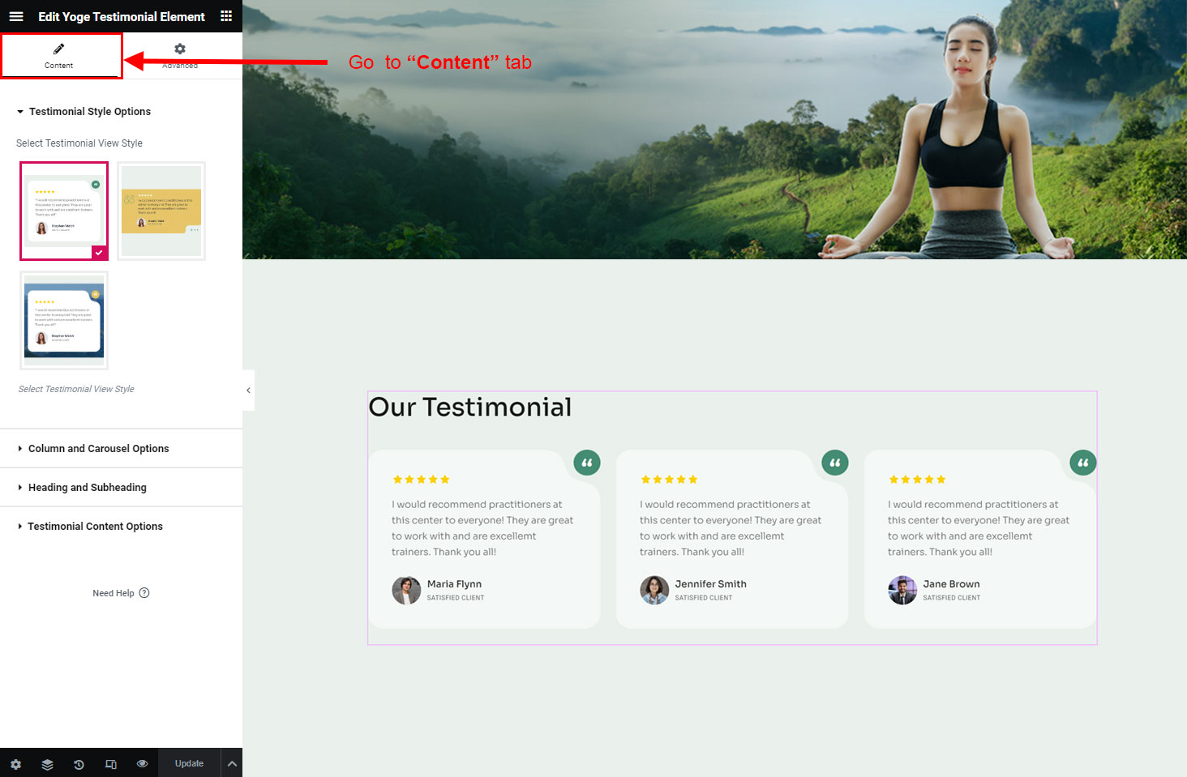Image resolution: width=1187 pixels, height=777 pixels.
Task: Open the Navigator layers icon
Action: tap(47, 764)
